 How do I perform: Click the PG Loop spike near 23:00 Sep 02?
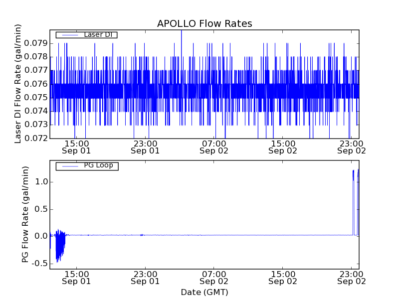[354, 179]
